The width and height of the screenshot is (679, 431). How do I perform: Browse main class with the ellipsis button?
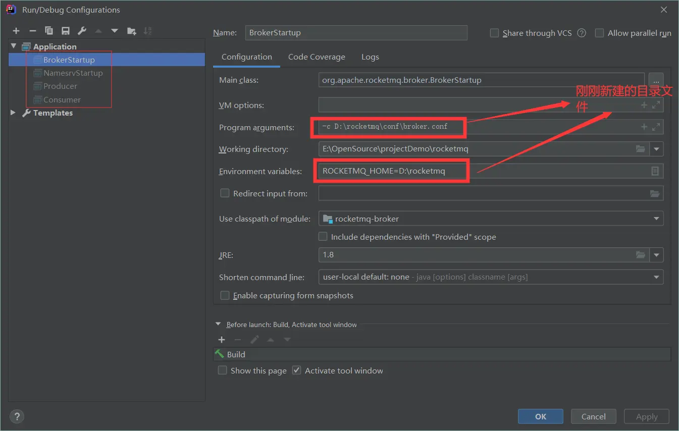[x=656, y=80]
